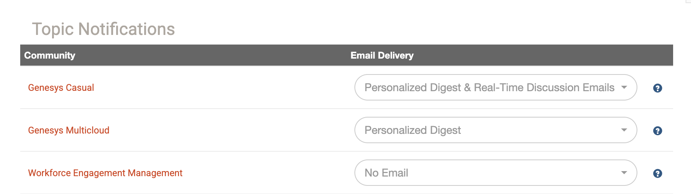
Task: Go to the Genesys Multicloud community
Action: pos(68,130)
